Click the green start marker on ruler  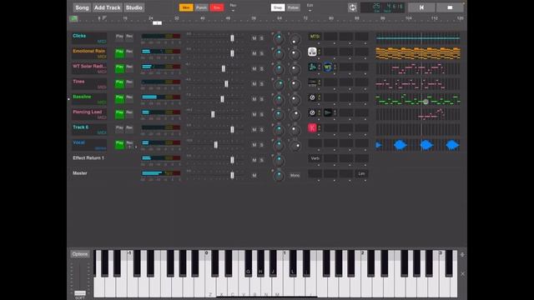pos(73,18)
